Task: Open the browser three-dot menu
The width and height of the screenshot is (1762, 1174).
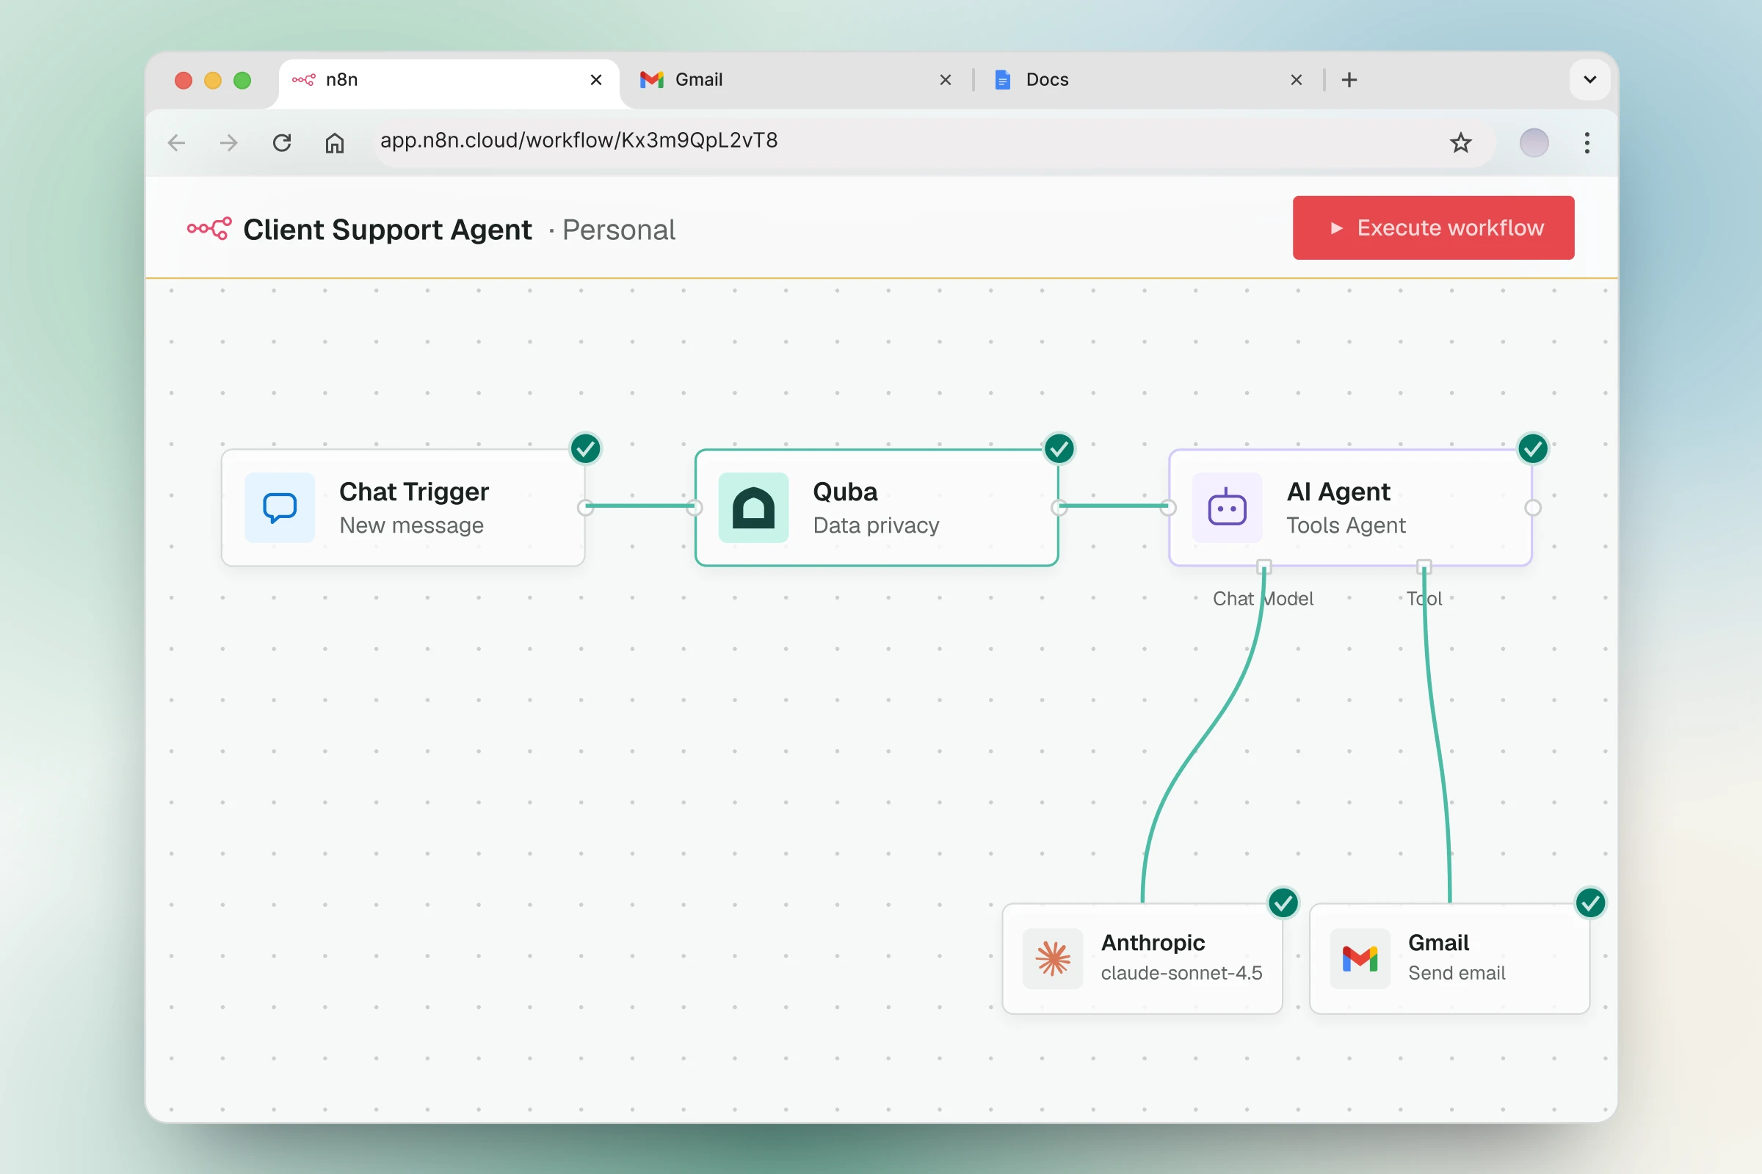Action: coord(1587,142)
